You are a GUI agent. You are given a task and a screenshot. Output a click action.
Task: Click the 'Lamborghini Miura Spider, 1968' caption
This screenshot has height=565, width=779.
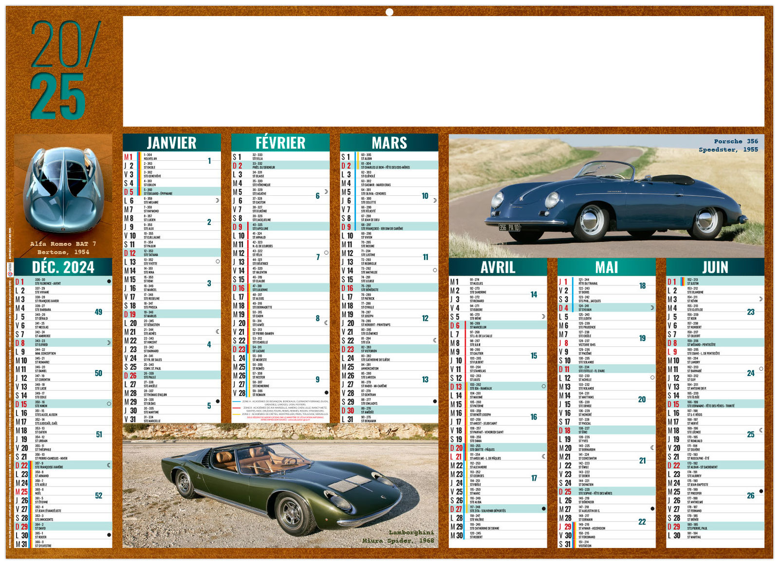tap(398, 537)
